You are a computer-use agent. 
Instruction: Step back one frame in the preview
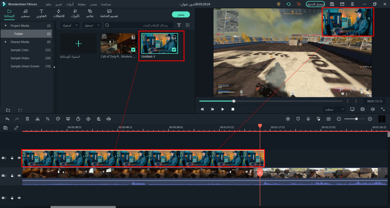202,109
